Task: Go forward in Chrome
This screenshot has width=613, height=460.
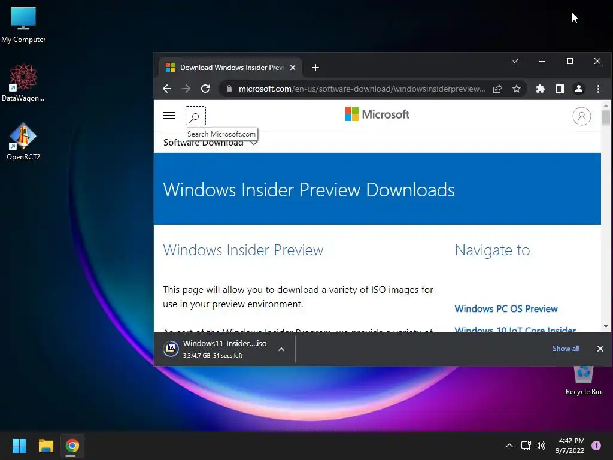Action: click(x=186, y=89)
